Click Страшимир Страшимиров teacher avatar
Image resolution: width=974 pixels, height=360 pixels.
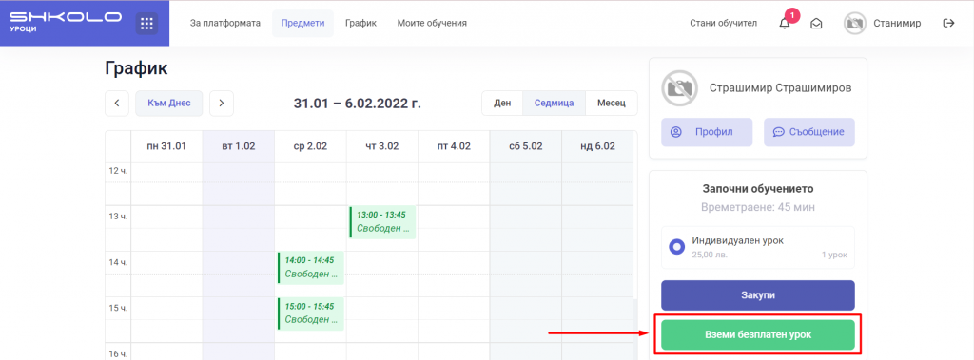coord(678,87)
